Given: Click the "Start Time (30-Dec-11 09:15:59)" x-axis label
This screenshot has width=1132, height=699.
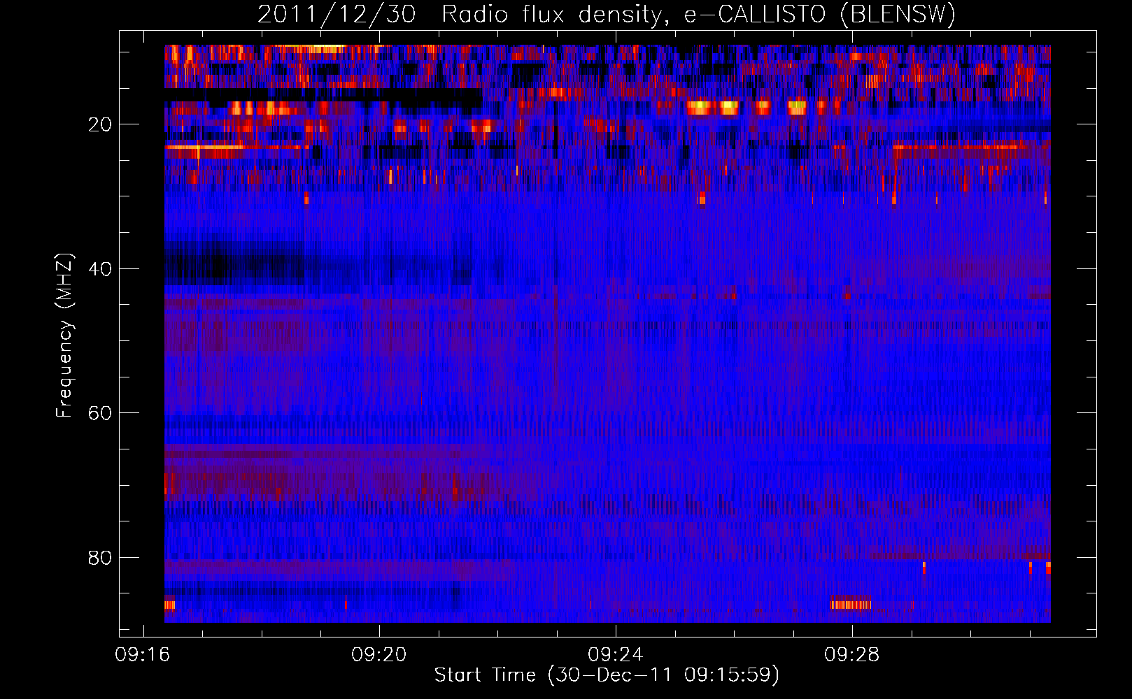Looking at the screenshot, I should pos(607,675).
